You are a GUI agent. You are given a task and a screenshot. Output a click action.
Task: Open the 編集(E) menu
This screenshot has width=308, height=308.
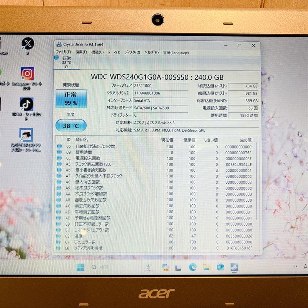point(81,52)
